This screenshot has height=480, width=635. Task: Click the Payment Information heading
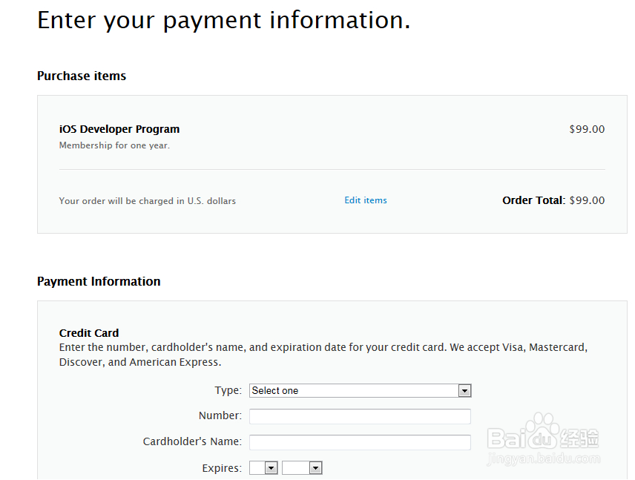pos(99,281)
